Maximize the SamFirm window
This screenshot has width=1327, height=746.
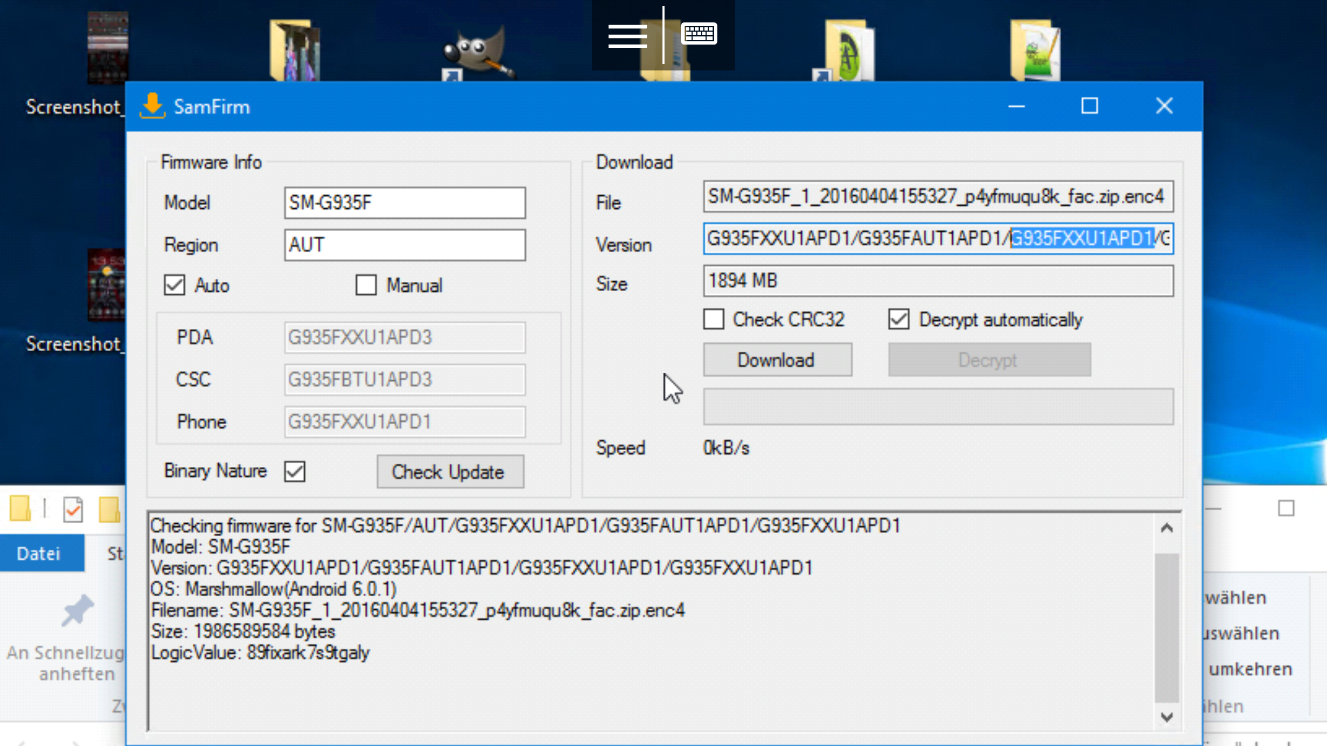1090,106
